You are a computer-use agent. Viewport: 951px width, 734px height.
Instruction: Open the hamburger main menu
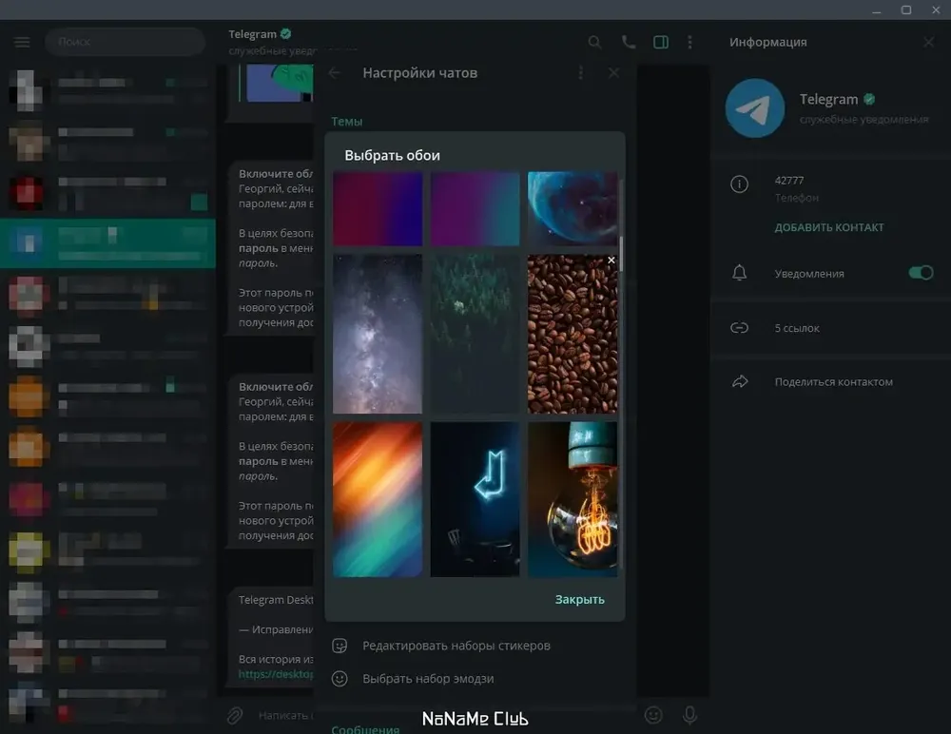22,42
